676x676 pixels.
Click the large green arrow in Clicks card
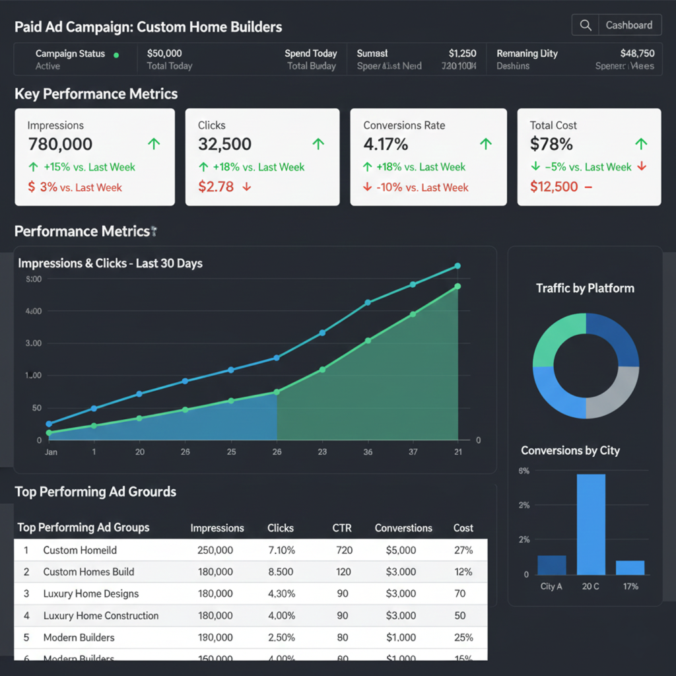coord(318,143)
